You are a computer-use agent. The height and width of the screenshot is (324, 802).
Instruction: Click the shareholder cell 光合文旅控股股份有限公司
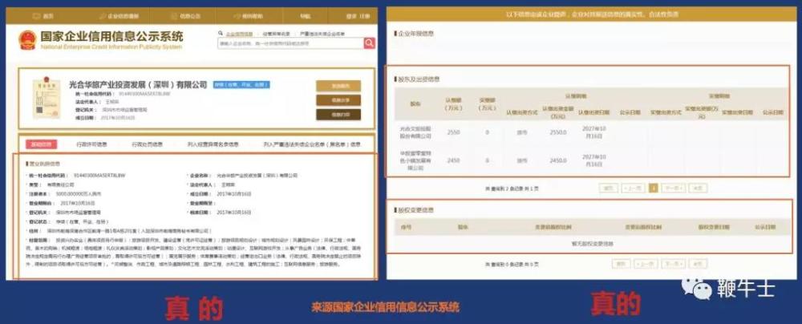click(x=415, y=132)
